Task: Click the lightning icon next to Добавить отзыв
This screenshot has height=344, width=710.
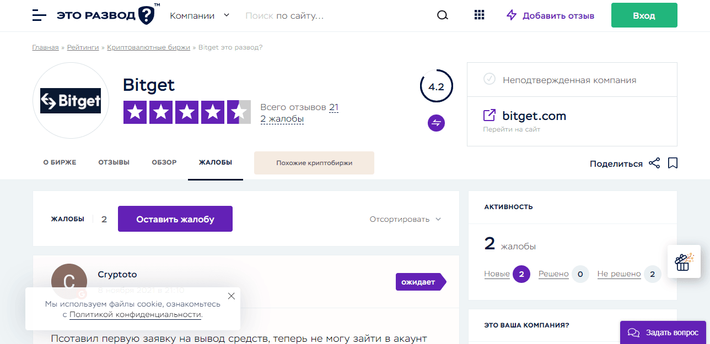Action: click(x=510, y=15)
